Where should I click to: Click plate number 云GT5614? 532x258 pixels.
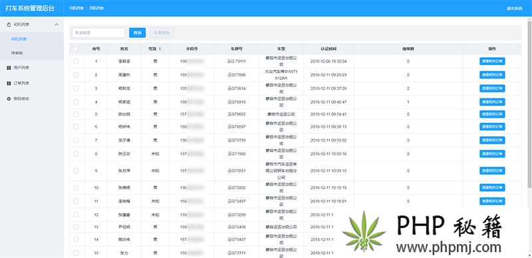237,88
